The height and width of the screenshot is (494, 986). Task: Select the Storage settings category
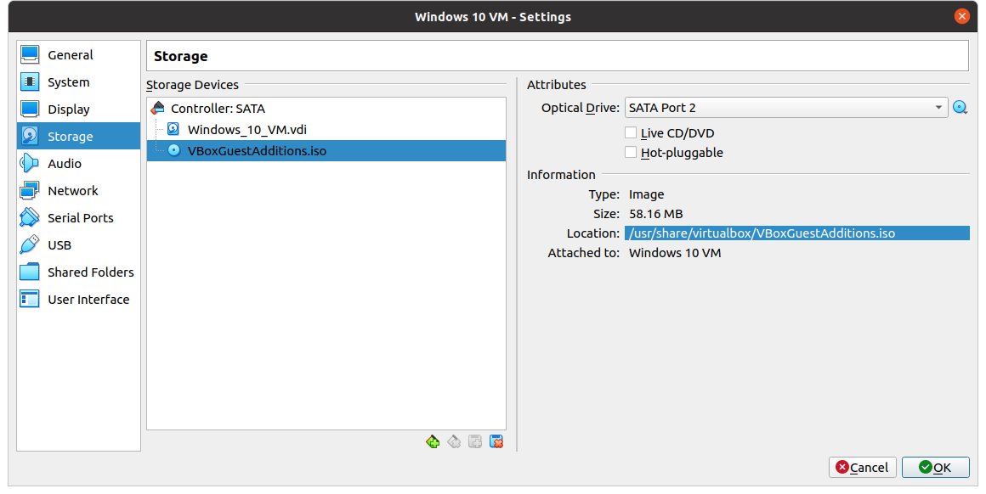coord(78,136)
